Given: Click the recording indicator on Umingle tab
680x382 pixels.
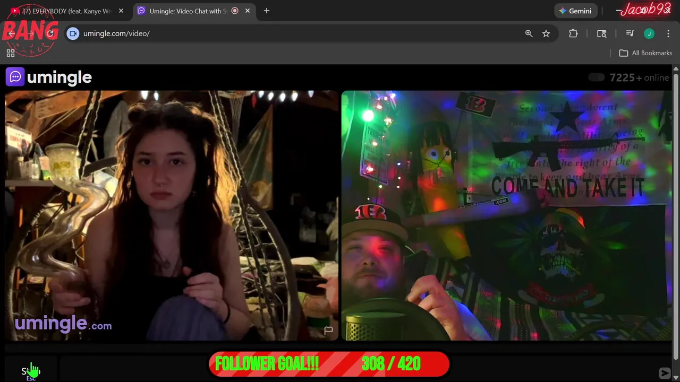Looking at the screenshot, I should coord(235,11).
